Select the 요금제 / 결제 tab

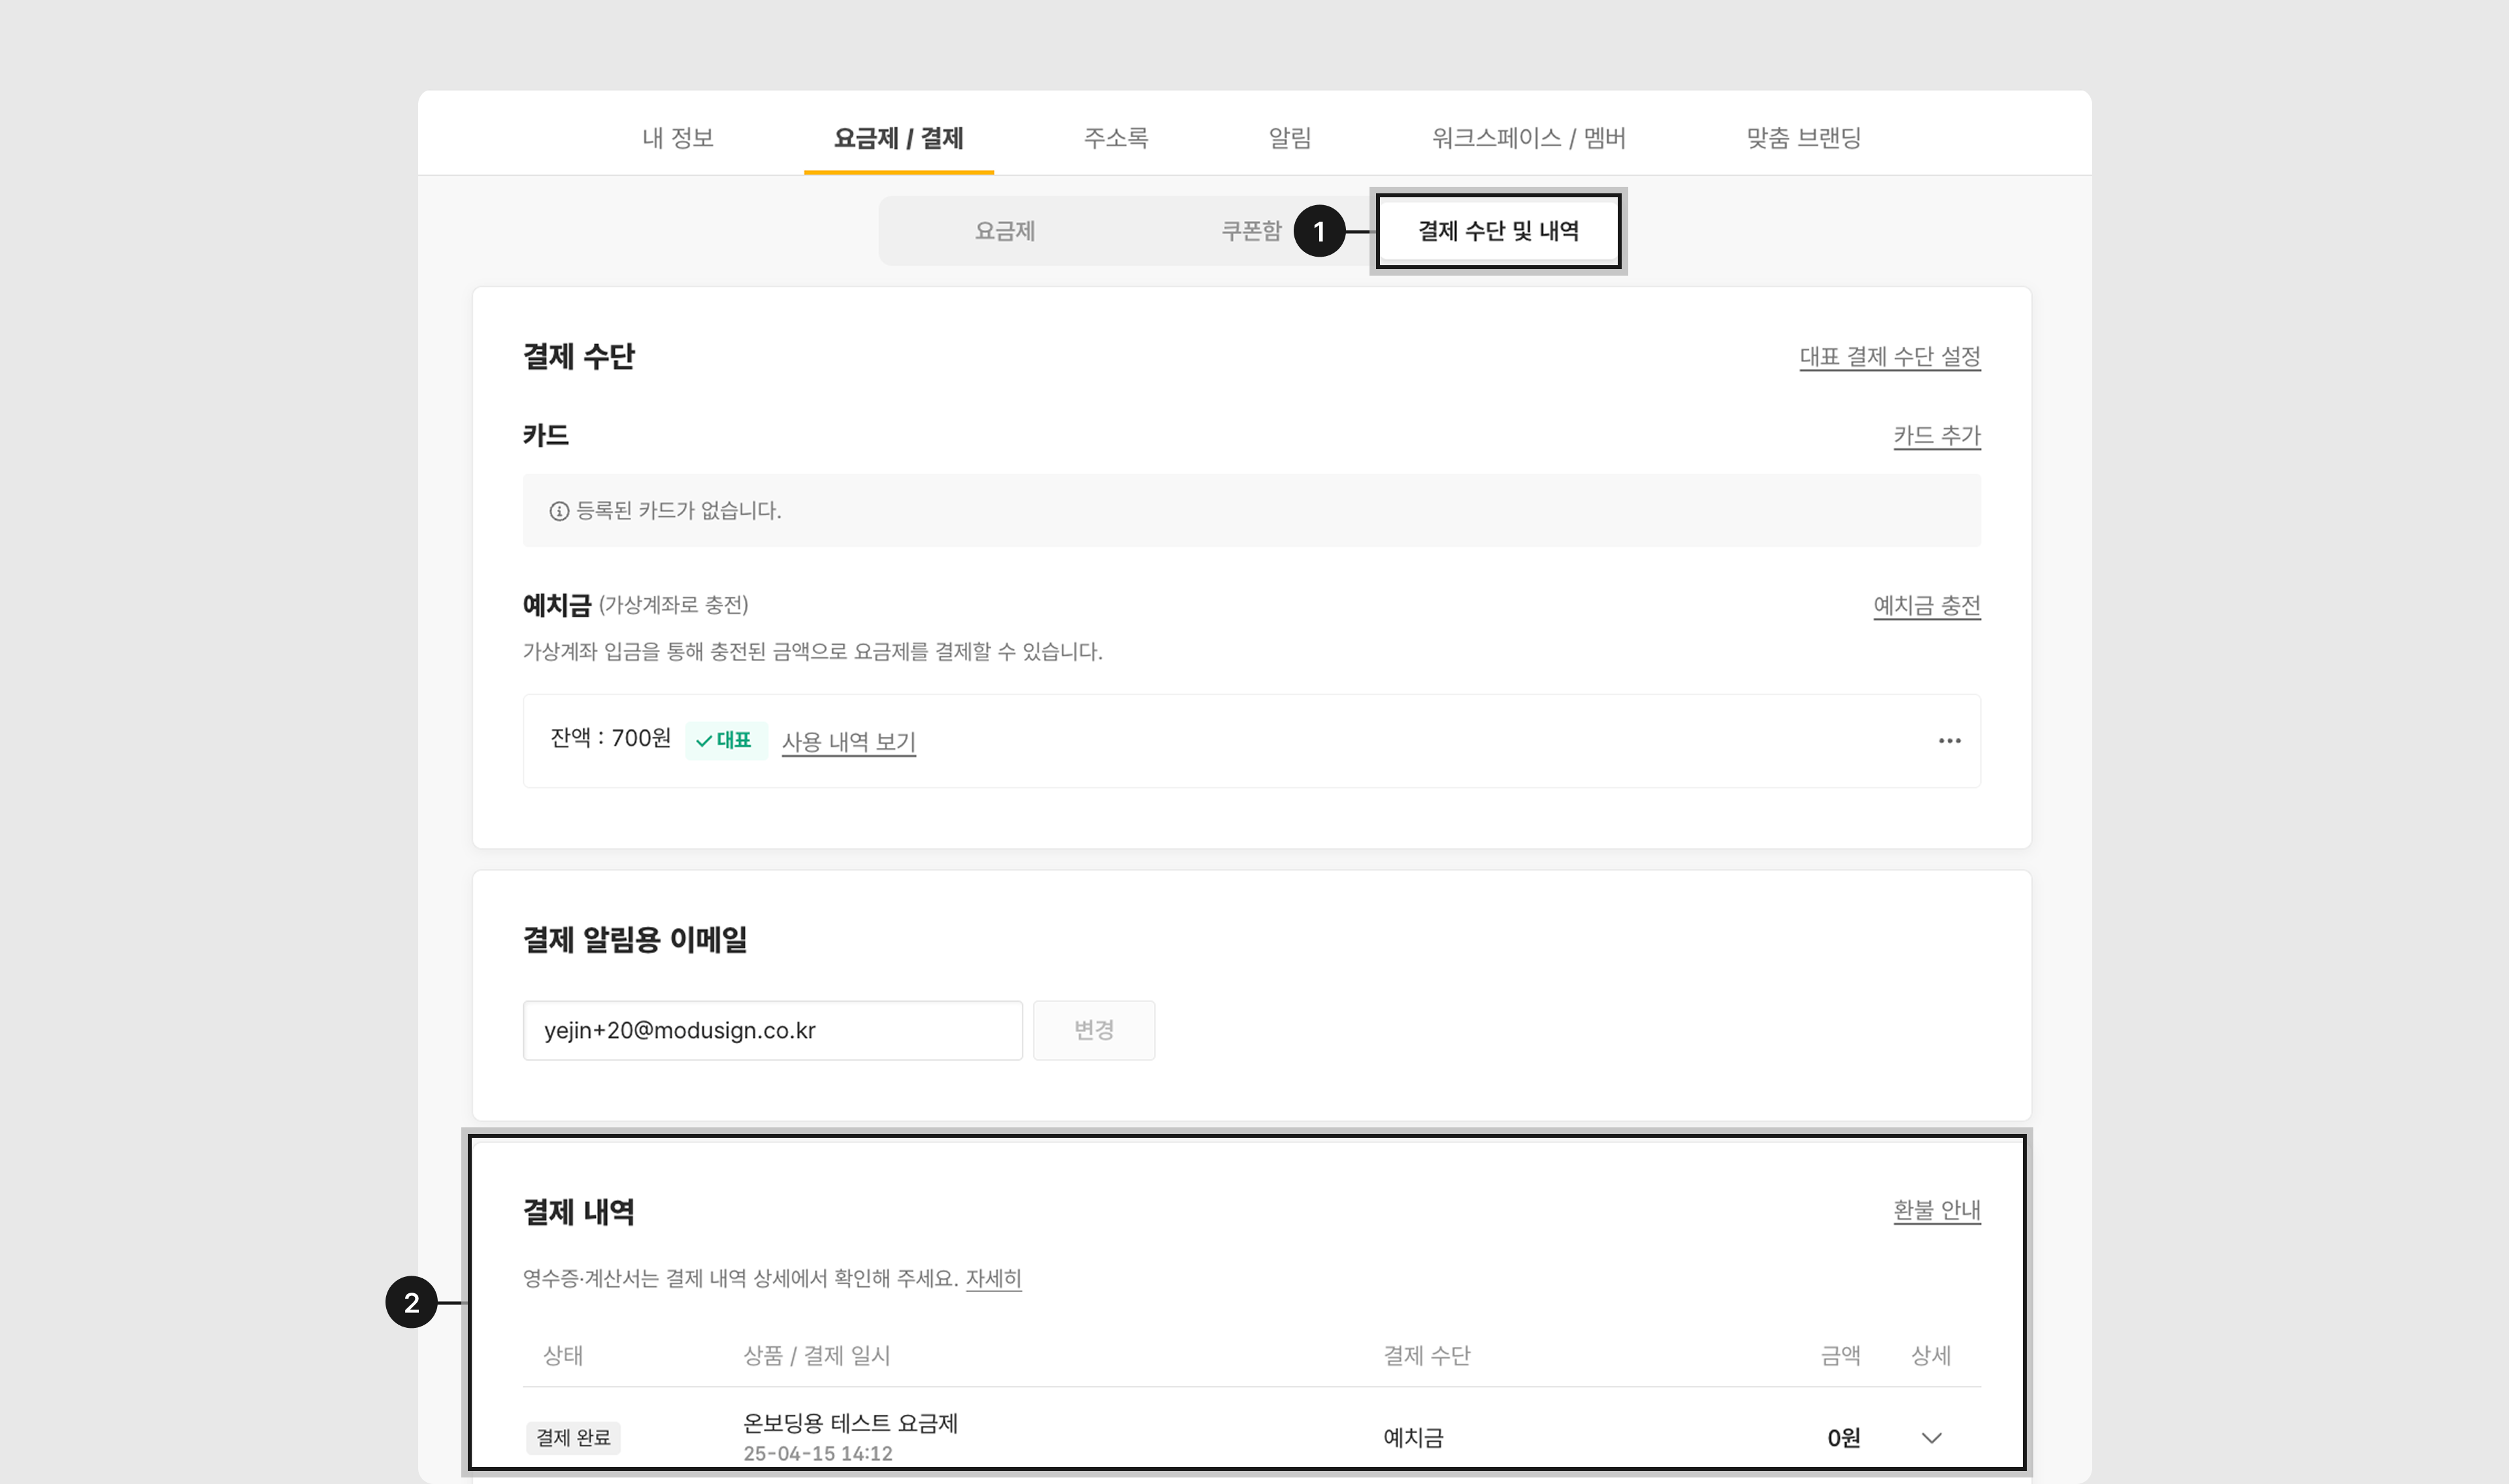click(898, 138)
